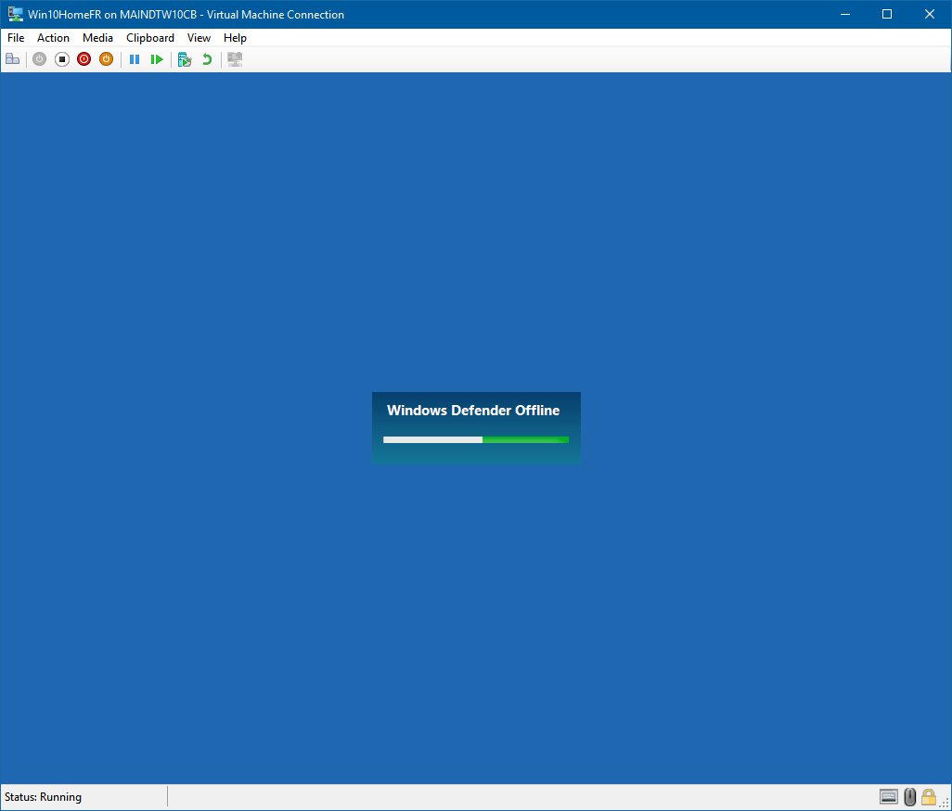This screenshot has width=952, height=811.
Task: Create a checkpoint using the toolbar icon
Action: 184,59
